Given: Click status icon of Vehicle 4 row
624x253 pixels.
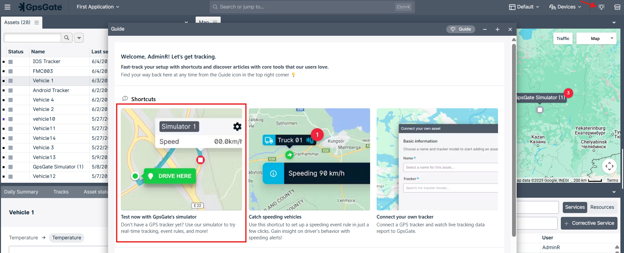Looking at the screenshot, I should pyautogui.click(x=10, y=100).
